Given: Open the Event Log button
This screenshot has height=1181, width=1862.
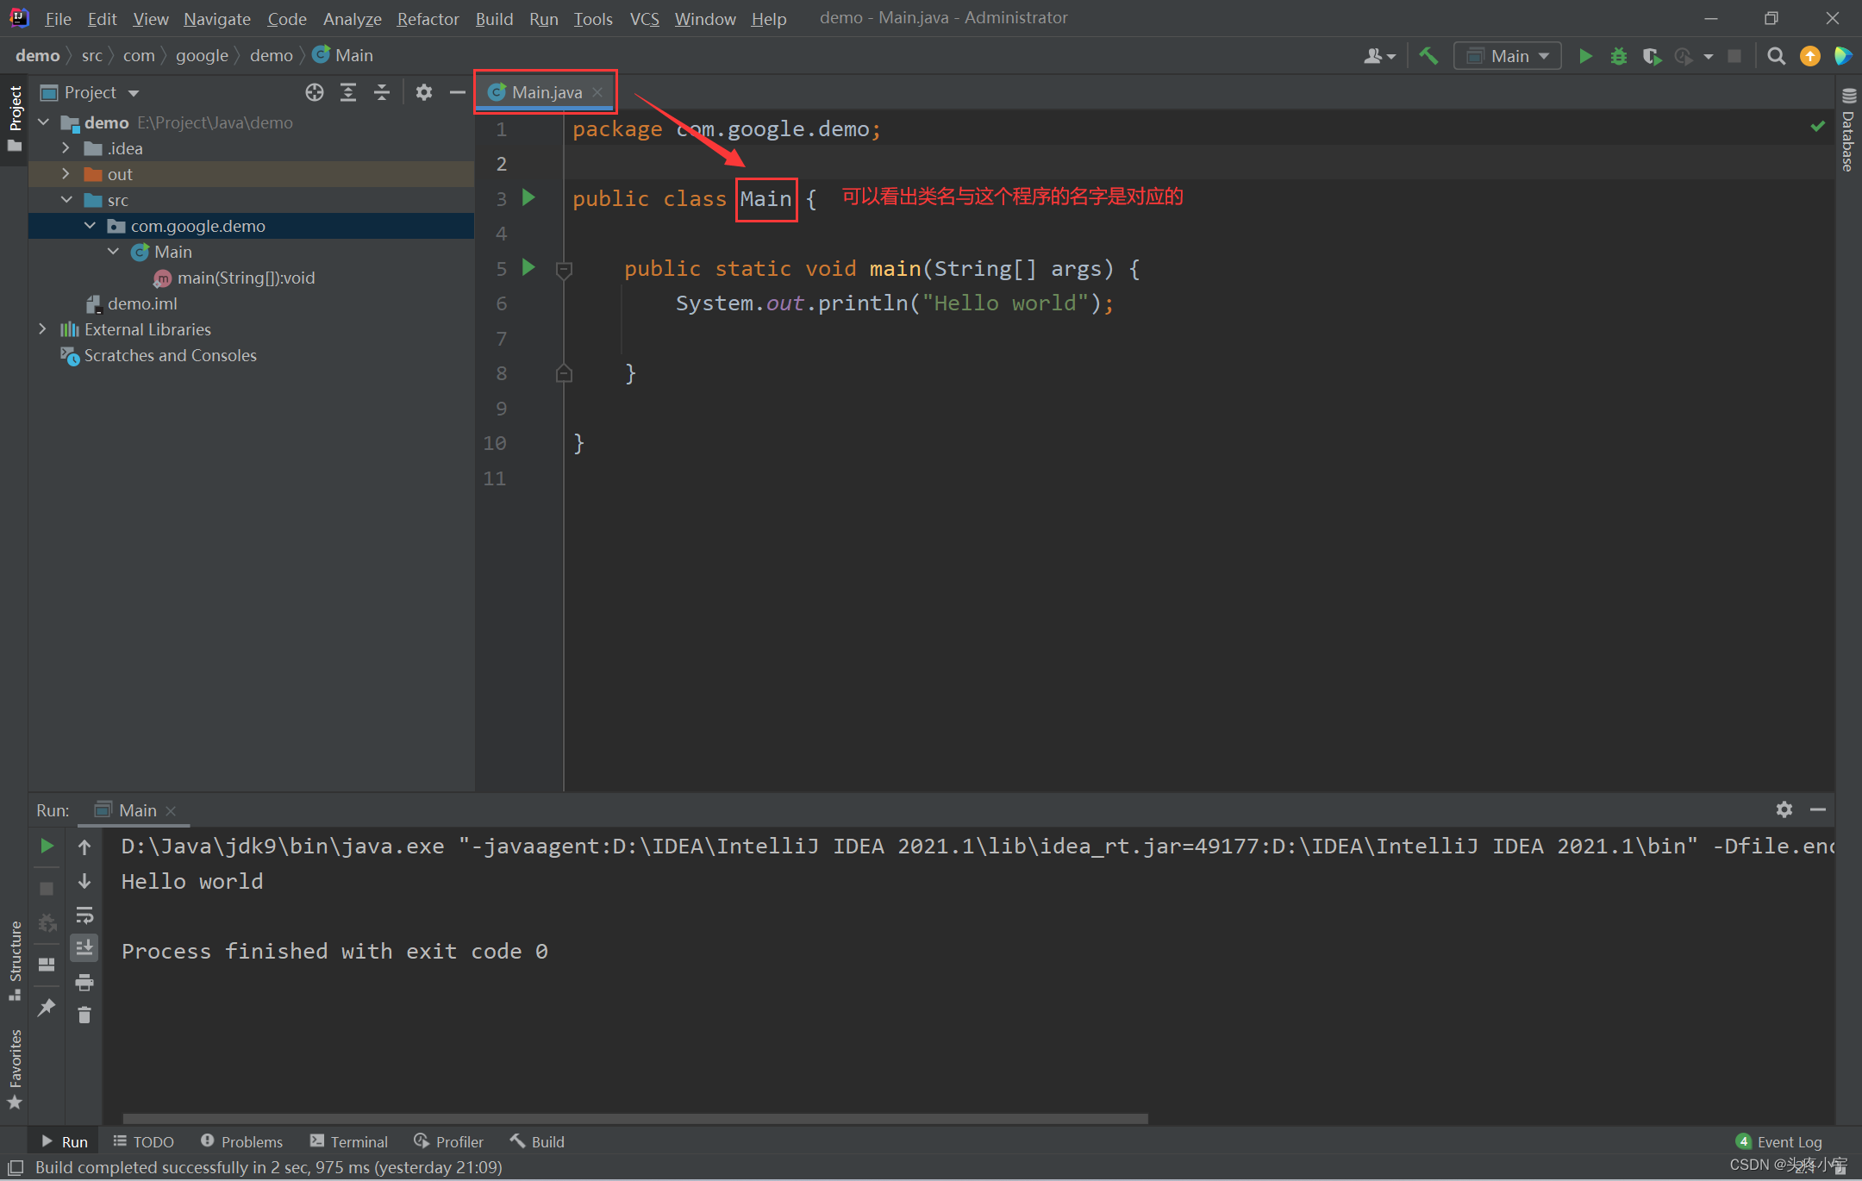Looking at the screenshot, I should (1779, 1141).
